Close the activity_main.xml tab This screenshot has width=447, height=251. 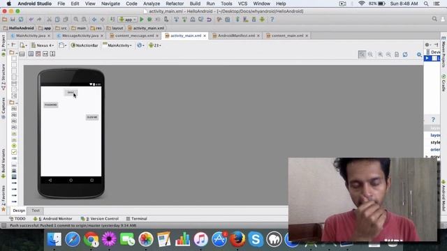[205, 36]
